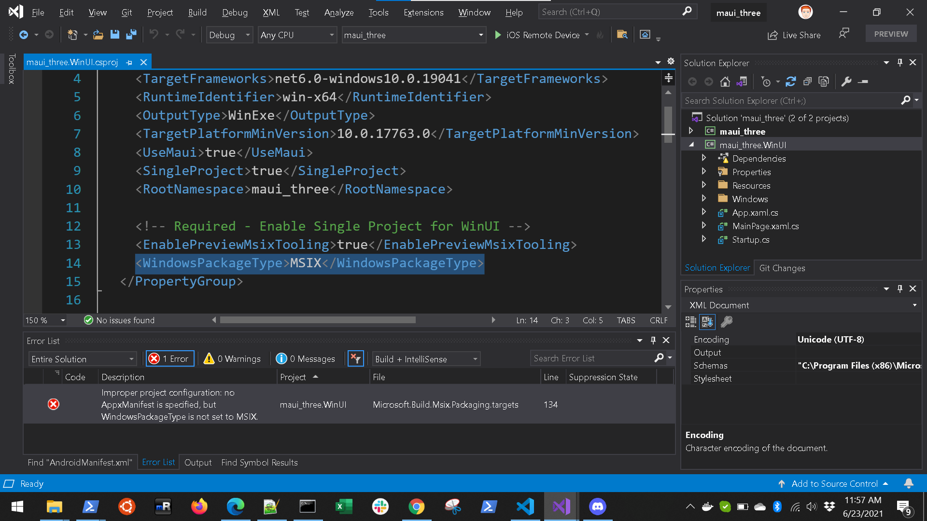
Task: Start debugging with the green play arrow
Action: tap(497, 35)
